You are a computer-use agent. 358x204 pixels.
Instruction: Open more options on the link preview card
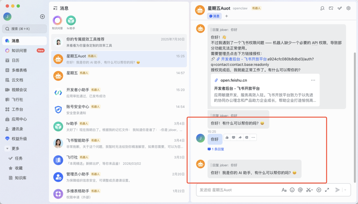tap(313, 80)
